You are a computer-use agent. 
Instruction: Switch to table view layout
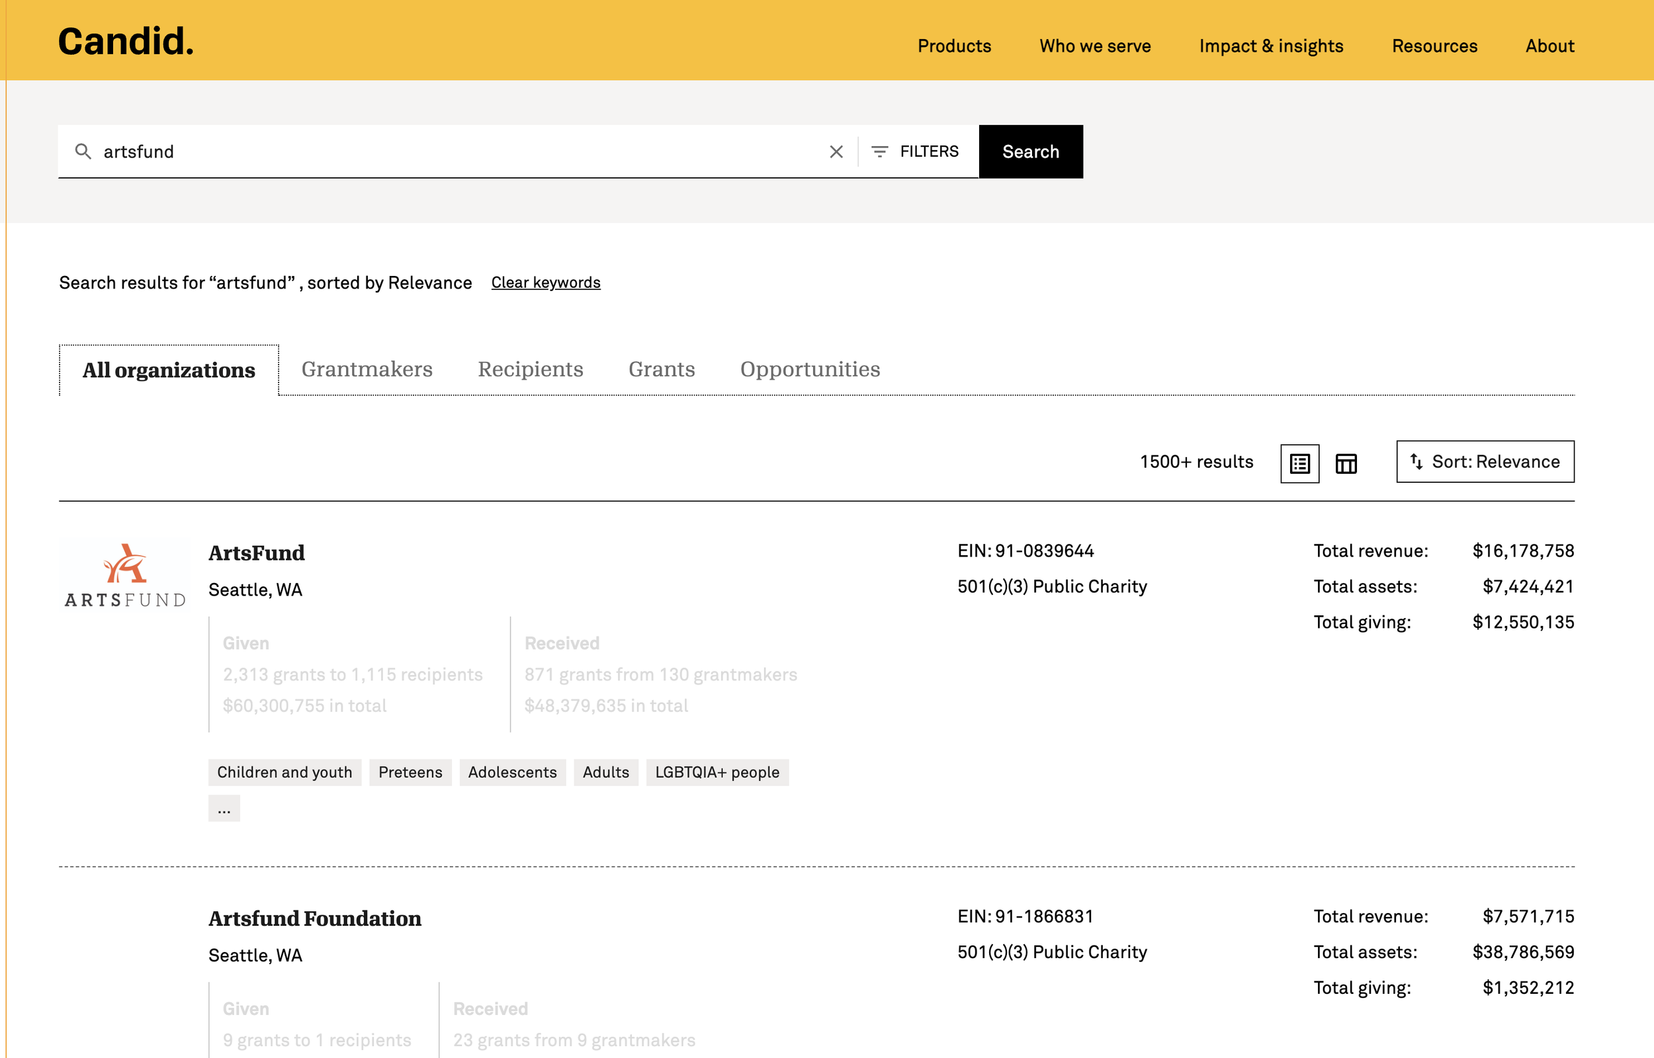click(1346, 464)
